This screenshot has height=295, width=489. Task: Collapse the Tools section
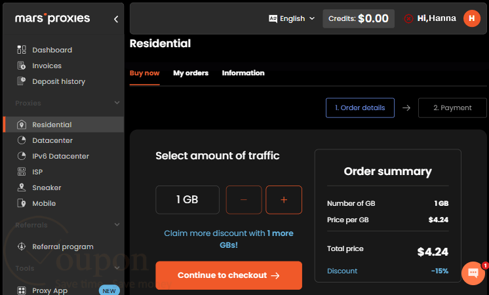117,268
